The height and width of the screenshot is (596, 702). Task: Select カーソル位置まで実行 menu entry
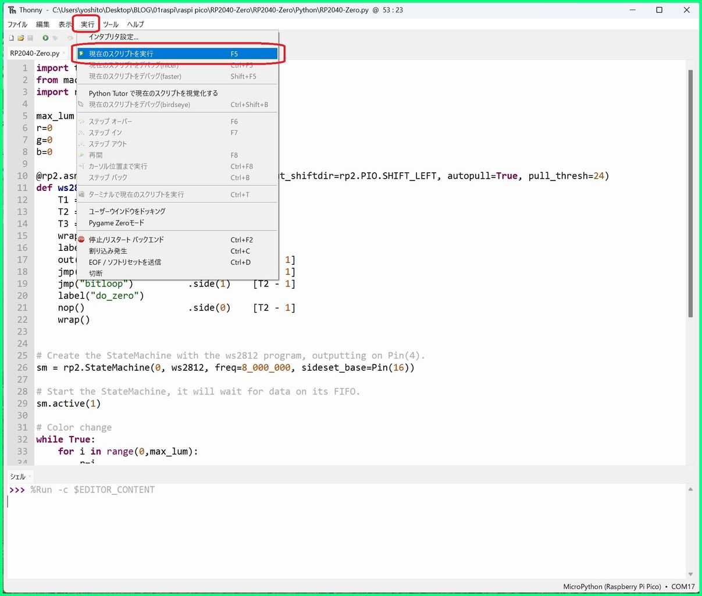[178, 166]
